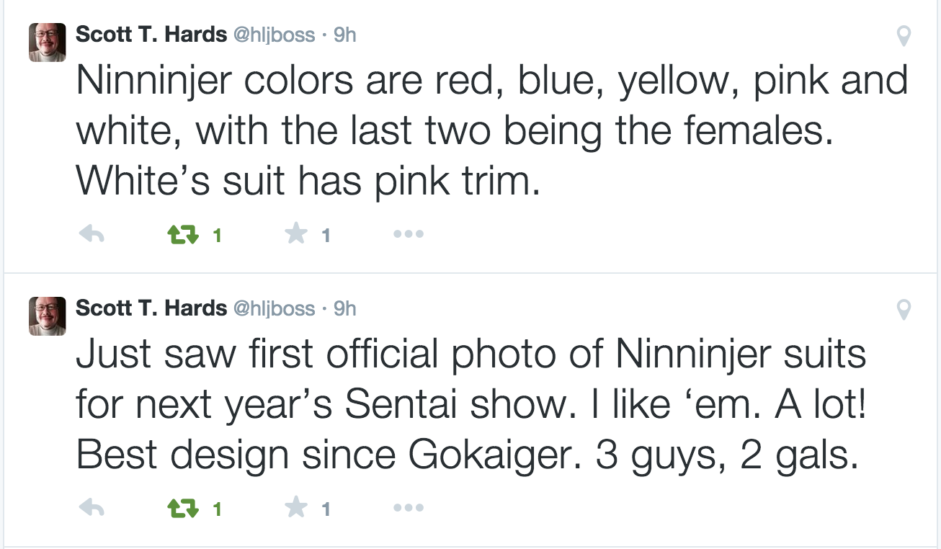Click location pin on the photo tweet
941x549 pixels.
coord(904,311)
